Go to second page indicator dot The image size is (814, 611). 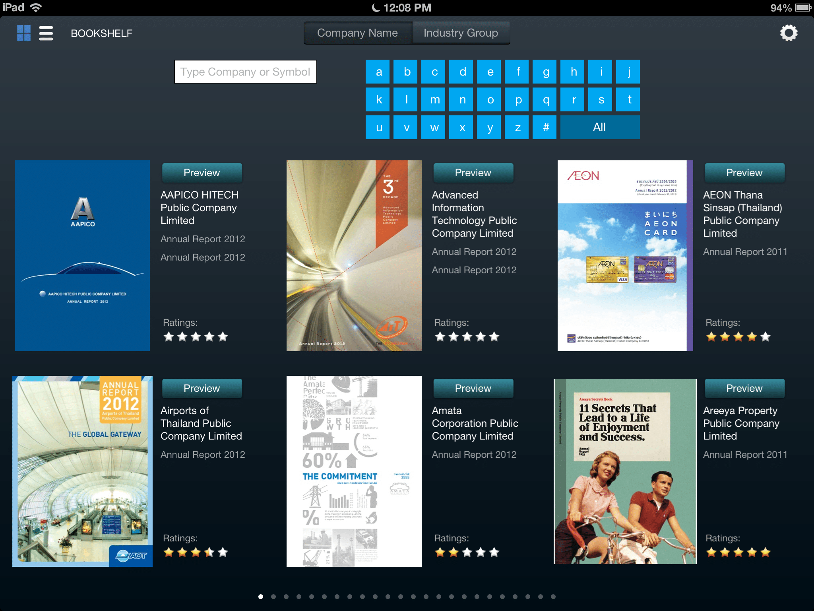[x=273, y=597]
